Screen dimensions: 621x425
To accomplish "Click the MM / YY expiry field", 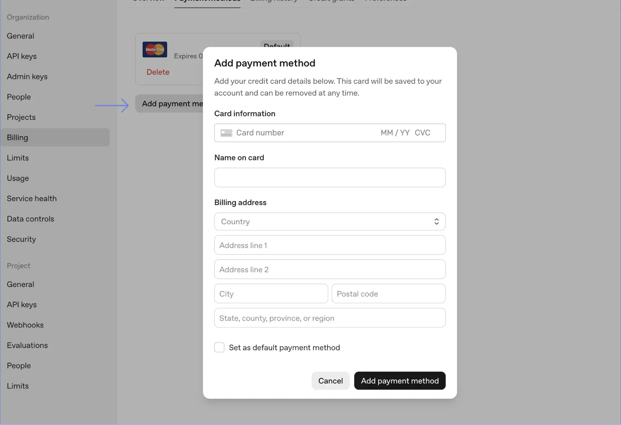I will [x=395, y=133].
